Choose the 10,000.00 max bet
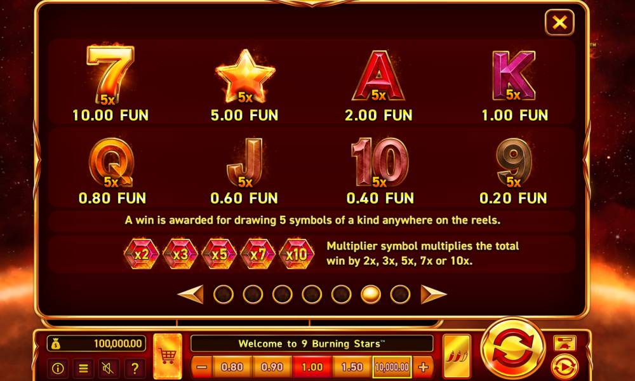The image size is (635, 381). pyautogui.click(x=392, y=367)
